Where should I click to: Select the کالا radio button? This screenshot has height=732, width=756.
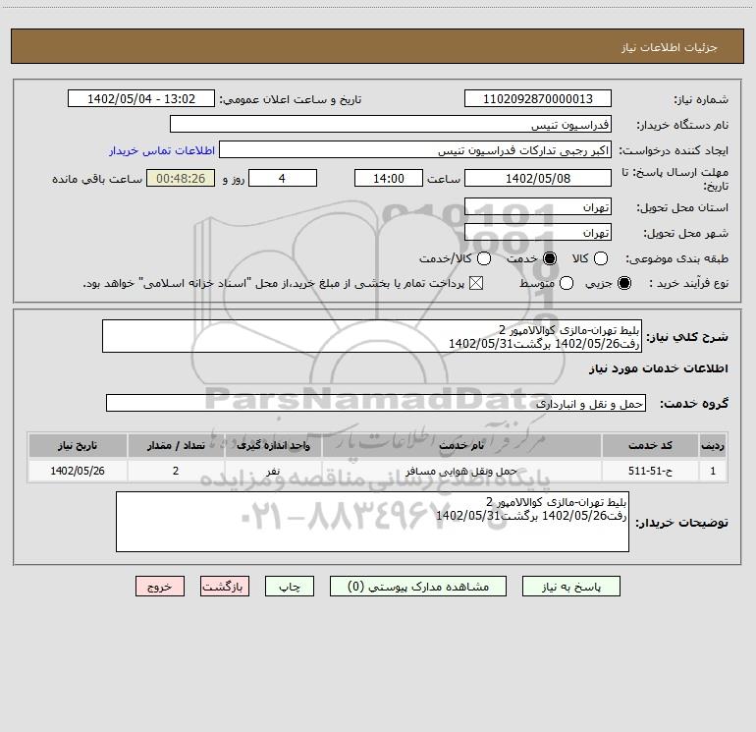click(601, 258)
